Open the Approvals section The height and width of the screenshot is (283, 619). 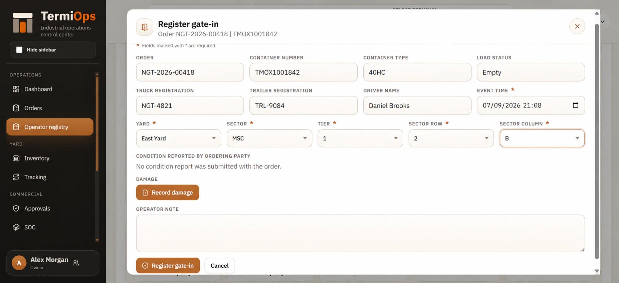tap(50, 209)
